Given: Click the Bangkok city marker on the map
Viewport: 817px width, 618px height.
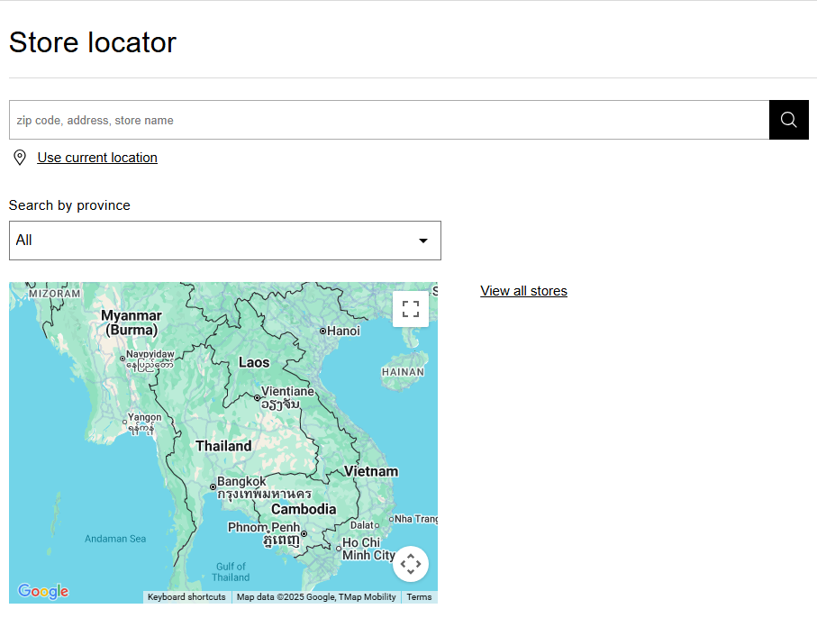Looking at the screenshot, I should click(213, 486).
